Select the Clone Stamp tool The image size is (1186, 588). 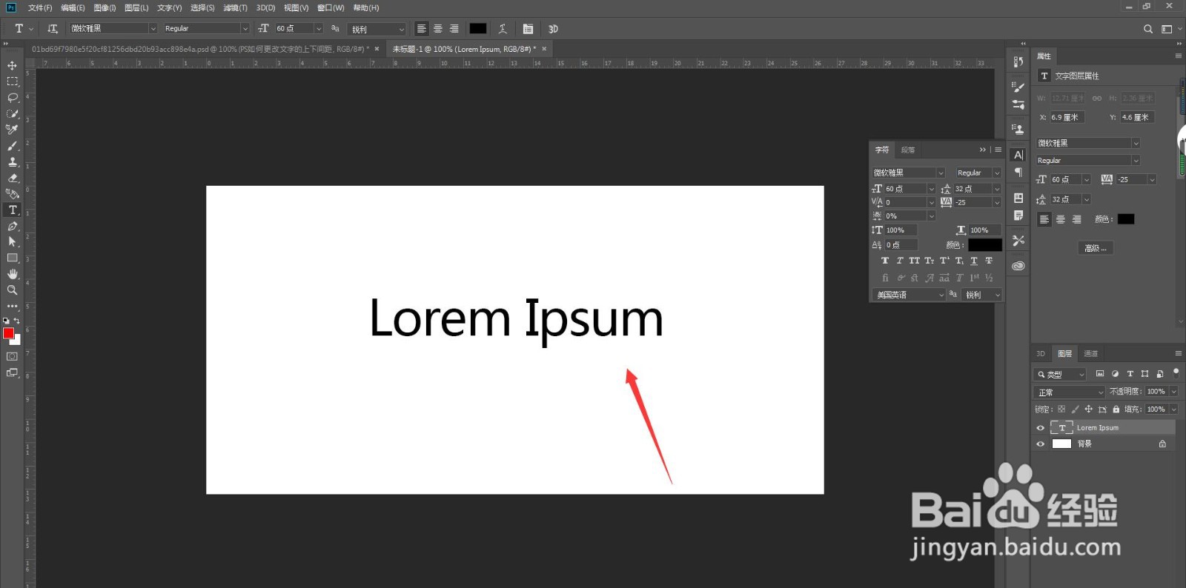click(12, 161)
